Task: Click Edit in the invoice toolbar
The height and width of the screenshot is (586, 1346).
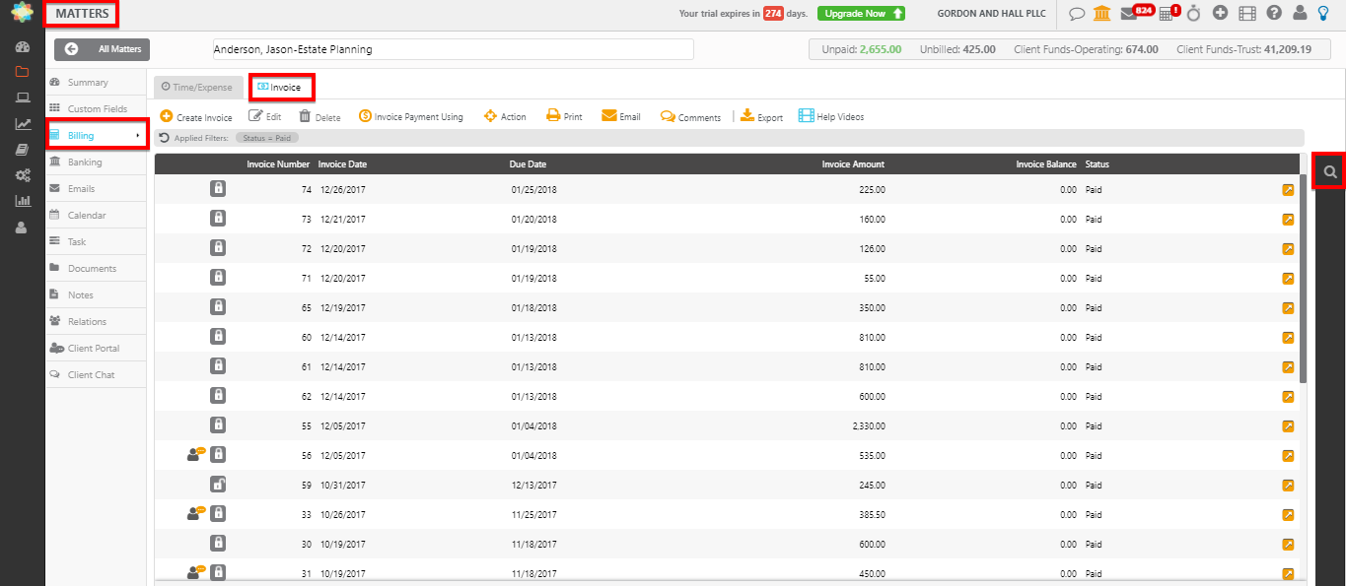Action: (x=264, y=116)
